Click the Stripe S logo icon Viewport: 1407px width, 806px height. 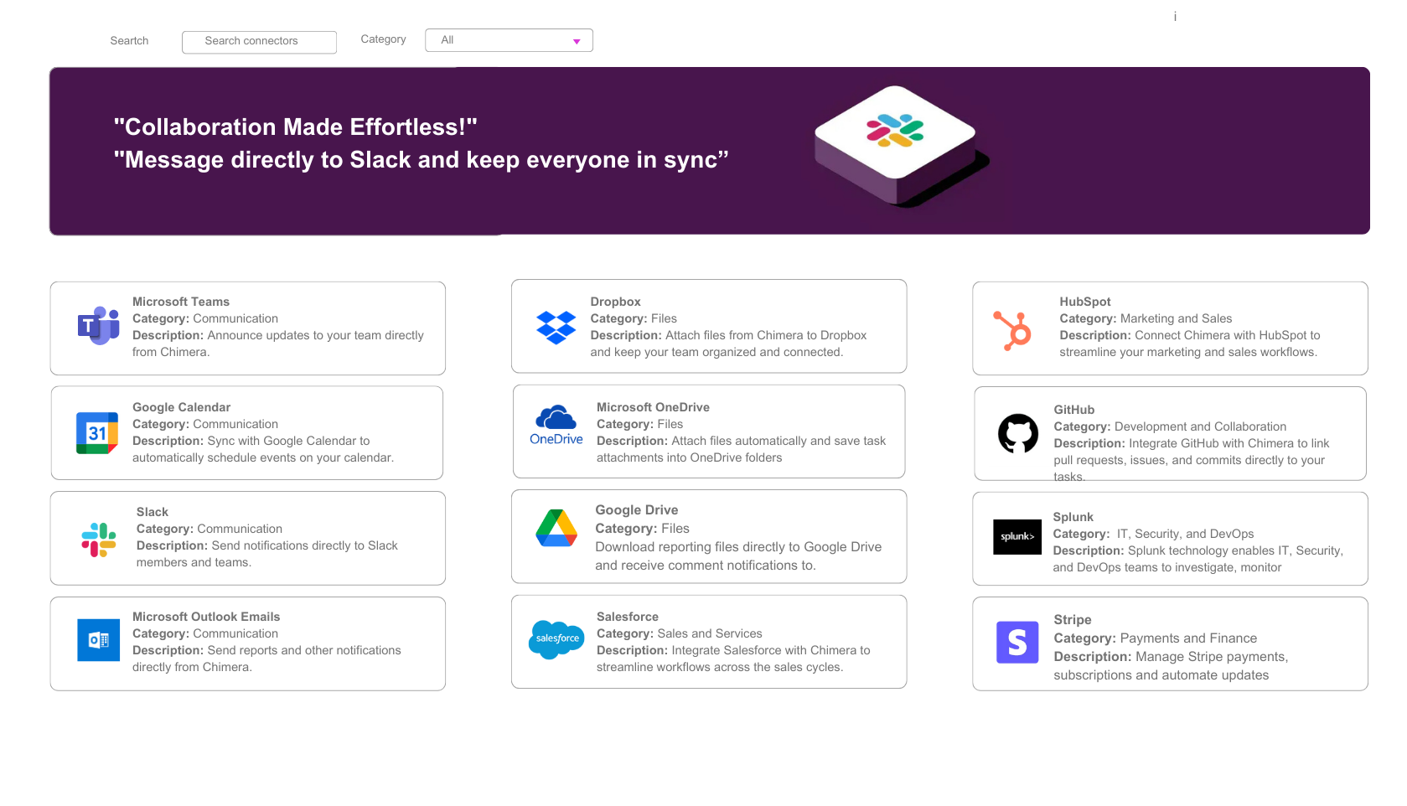(1017, 643)
